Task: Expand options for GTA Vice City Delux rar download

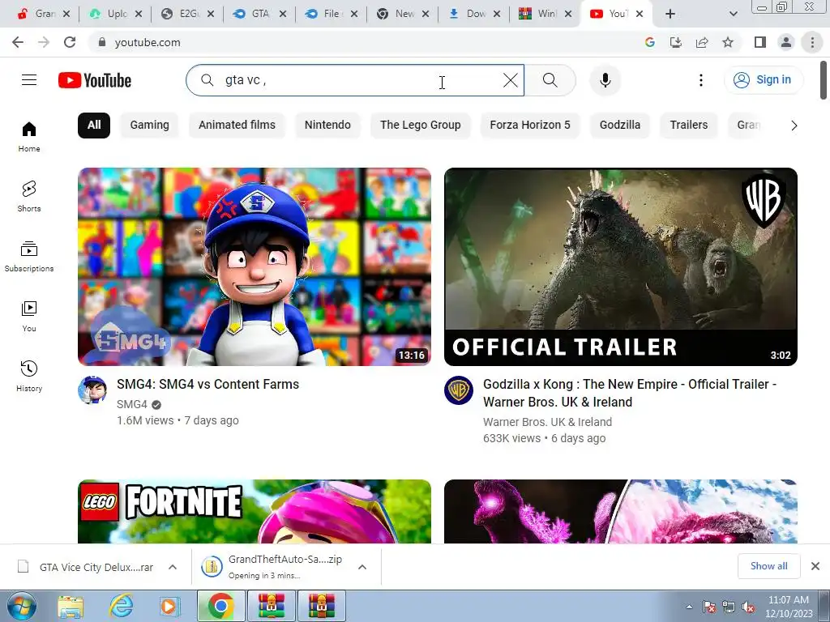Action: point(173,567)
